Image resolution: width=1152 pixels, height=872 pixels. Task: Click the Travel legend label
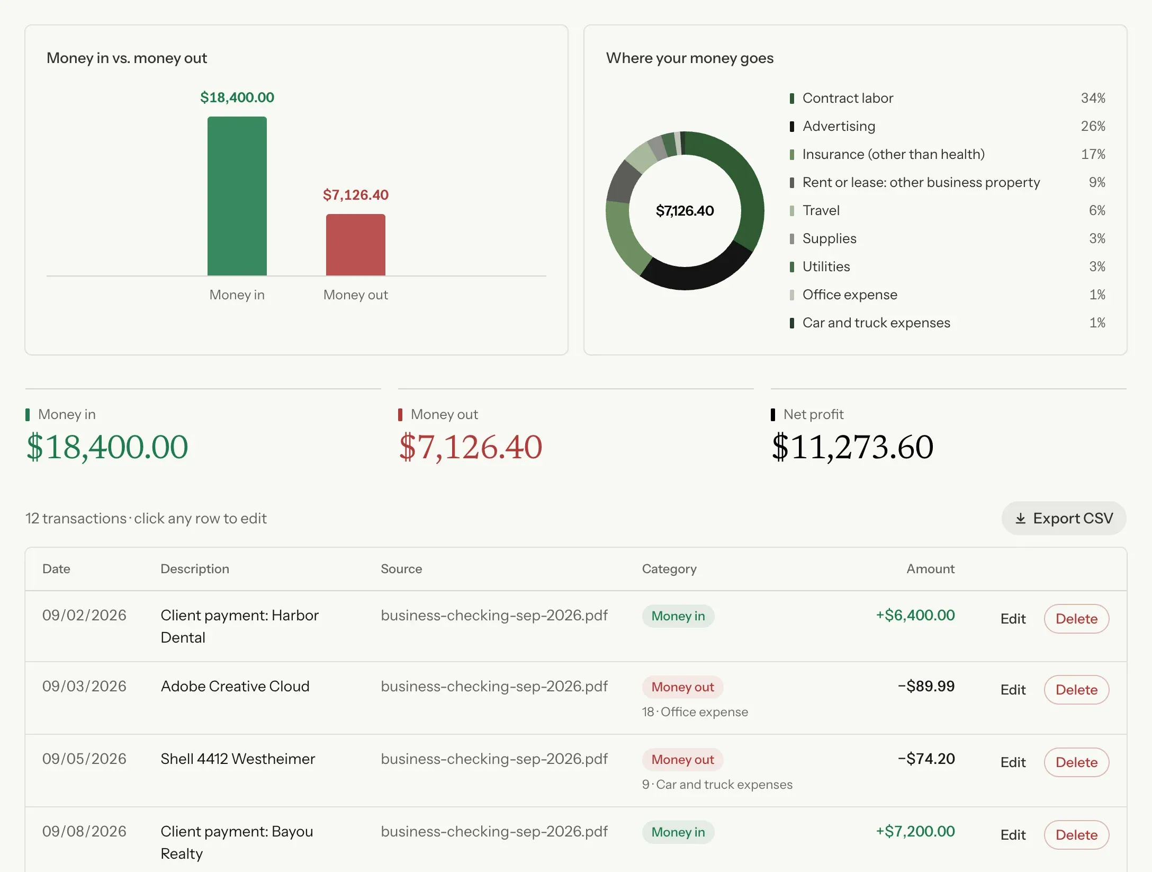(x=821, y=210)
